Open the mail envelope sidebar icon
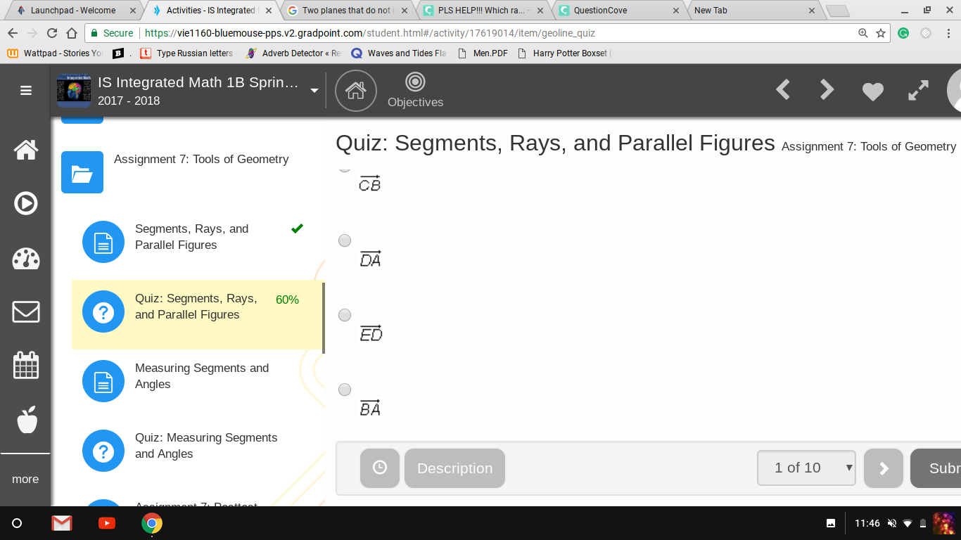Image resolution: width=961 pixels, height=540 pixels. 26,311
